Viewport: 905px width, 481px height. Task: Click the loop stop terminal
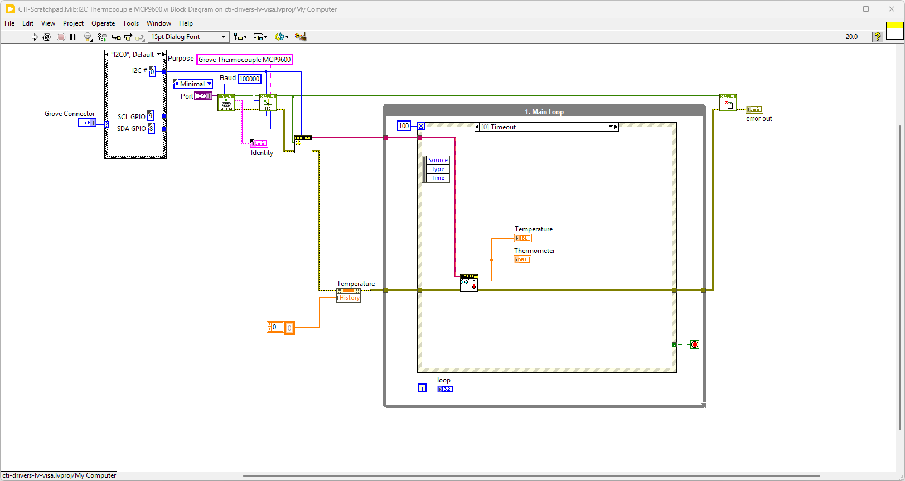pos(694,344)
